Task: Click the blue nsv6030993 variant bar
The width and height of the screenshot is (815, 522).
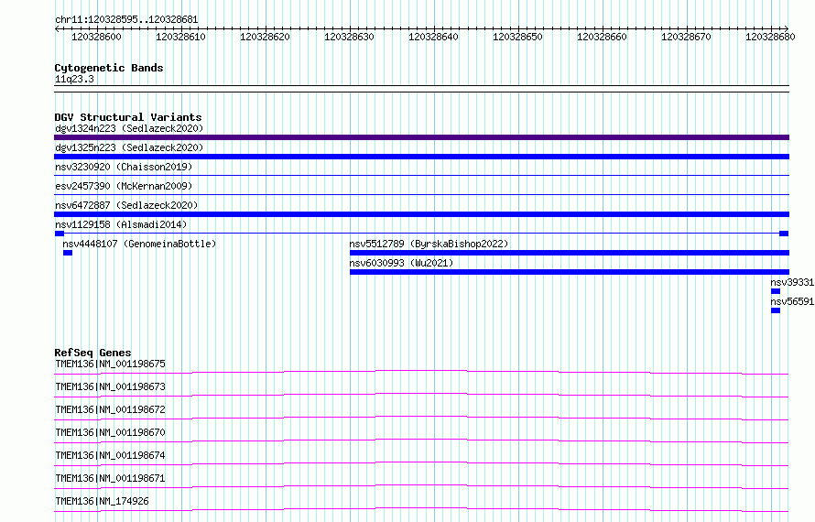Action: (570, 272)
